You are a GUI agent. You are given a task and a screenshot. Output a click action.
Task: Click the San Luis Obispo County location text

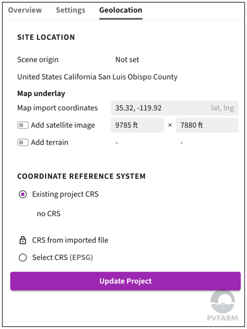click(97, 77)
